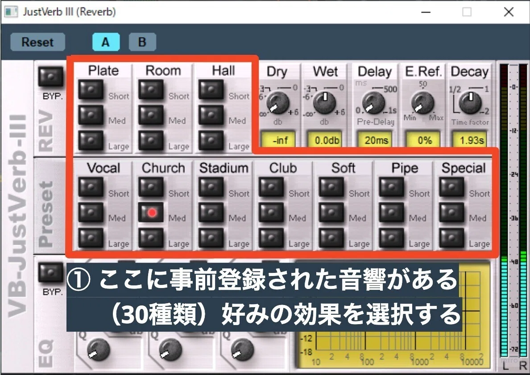Click the L channel level meter

point(504,211)
